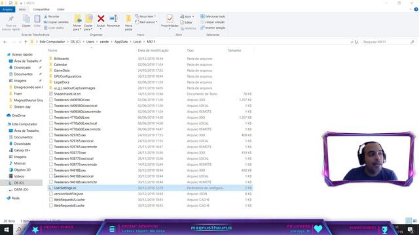
Task: Click Colar atalho in the ribbon
Action: (54, 27)
